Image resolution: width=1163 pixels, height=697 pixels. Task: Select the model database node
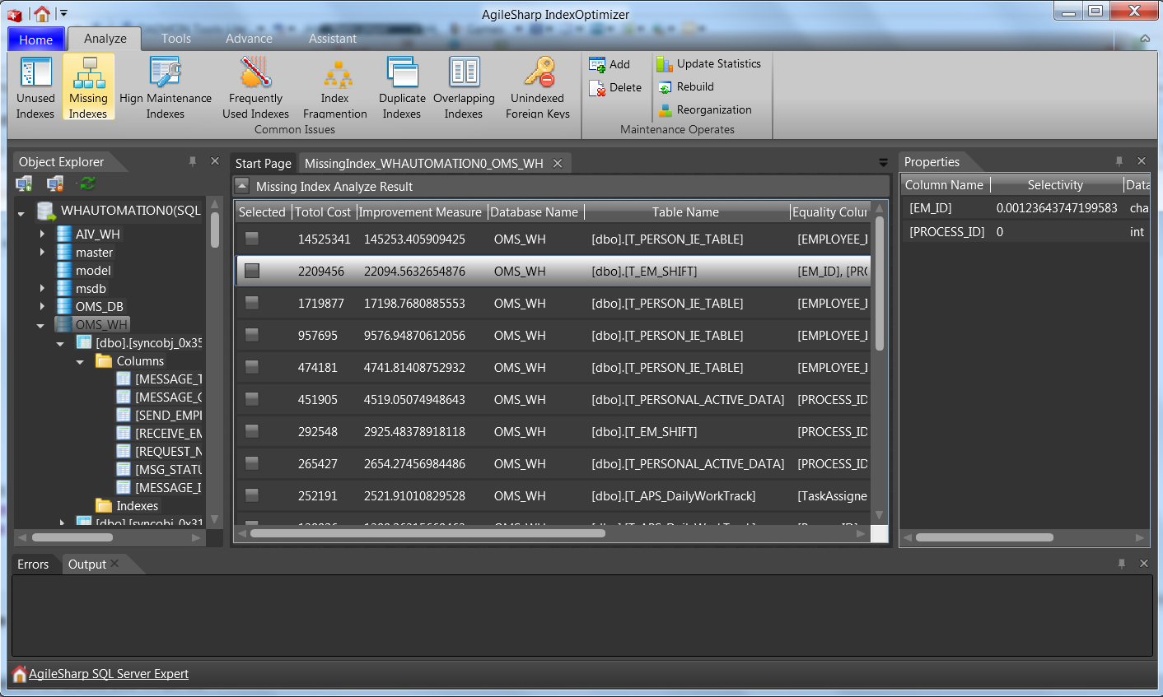[x=93, y=270]
